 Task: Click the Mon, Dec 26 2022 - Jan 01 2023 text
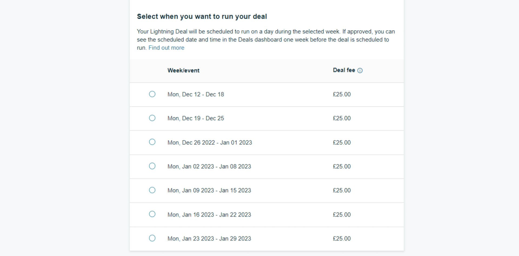(209, 142)
